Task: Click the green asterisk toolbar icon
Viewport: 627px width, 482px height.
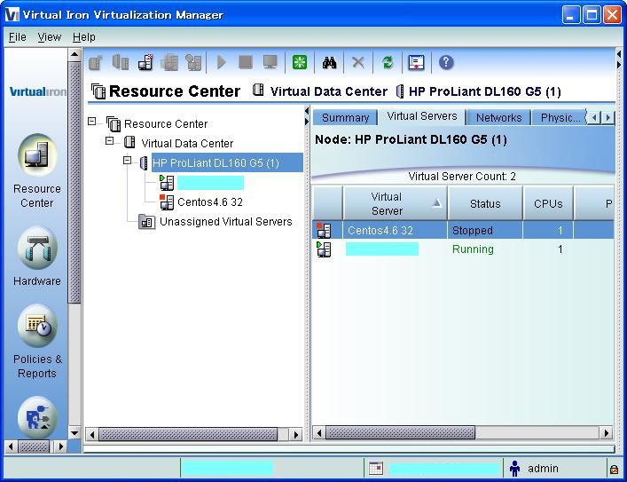Action: tap(300, 62)
